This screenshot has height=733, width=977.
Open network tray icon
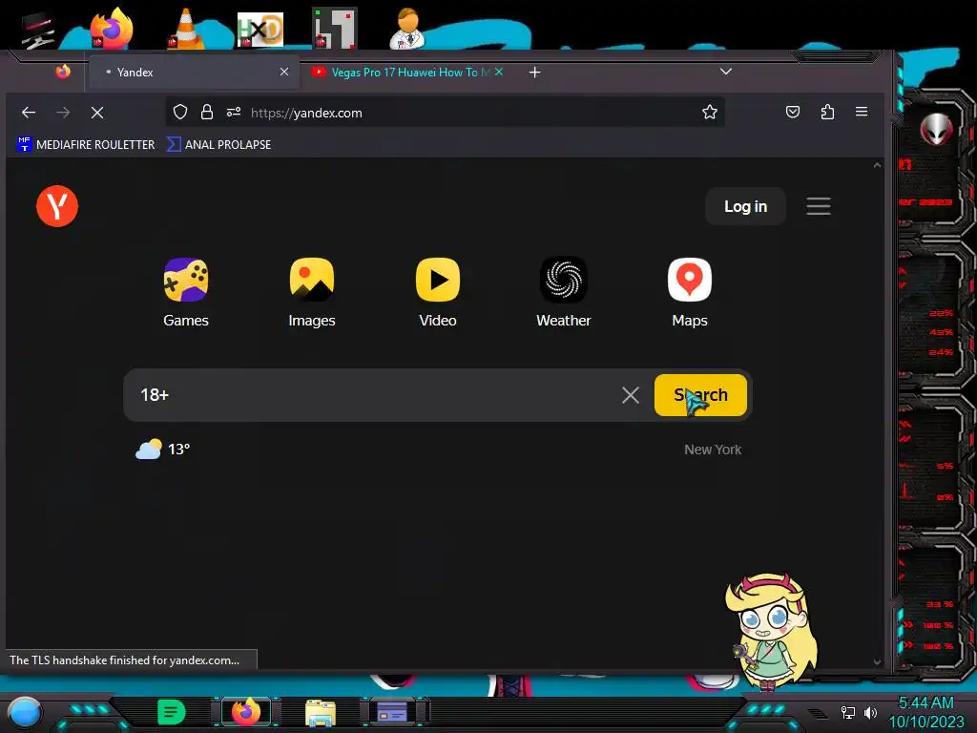click(847, 712)
